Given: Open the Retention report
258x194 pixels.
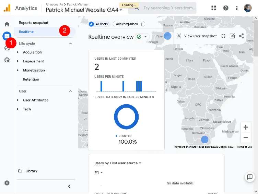Looking at the screenshot, I should tap(31, 79).
